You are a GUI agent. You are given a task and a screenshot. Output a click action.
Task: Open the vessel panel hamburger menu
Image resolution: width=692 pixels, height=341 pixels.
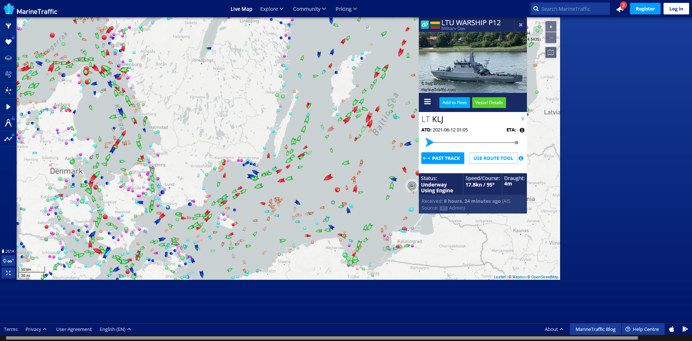(x=427, y=102)
